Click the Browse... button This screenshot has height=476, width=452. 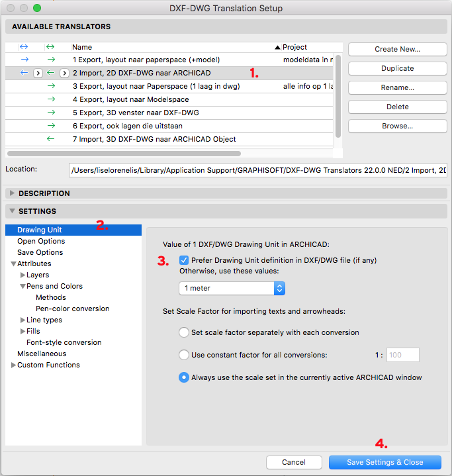click(397, 126)
